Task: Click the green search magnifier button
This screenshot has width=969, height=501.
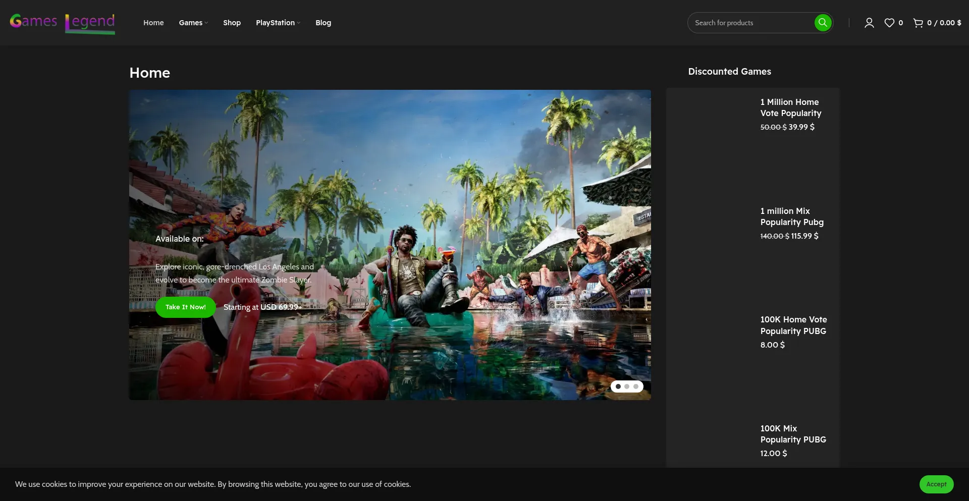Action: tap(823, 23)
